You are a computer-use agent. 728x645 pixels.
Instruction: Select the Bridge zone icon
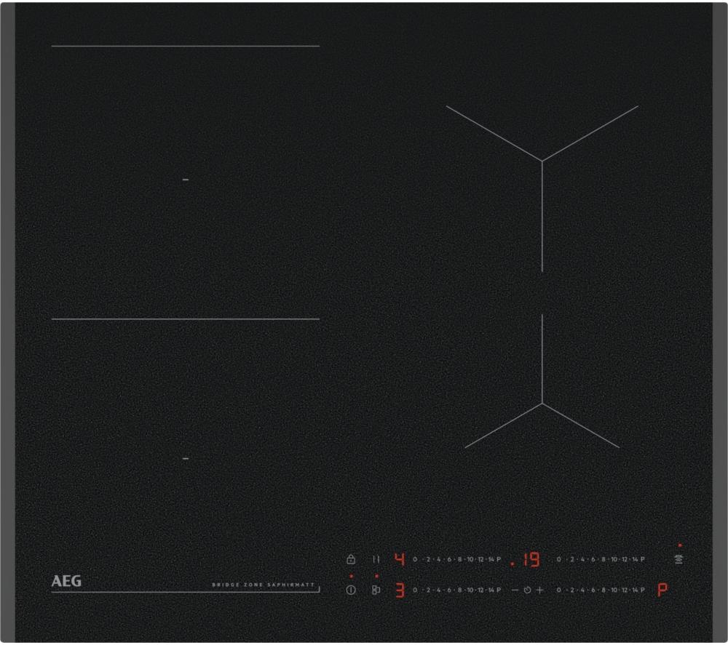(x=376, y=589)
